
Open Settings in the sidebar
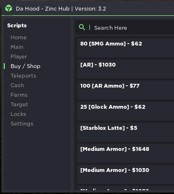pyautogui.click(x=22, y=124)
